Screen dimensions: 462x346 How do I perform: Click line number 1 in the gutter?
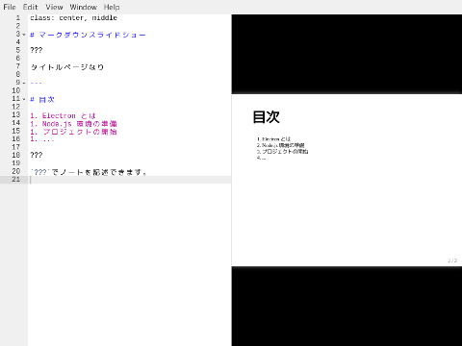[18, 18]
